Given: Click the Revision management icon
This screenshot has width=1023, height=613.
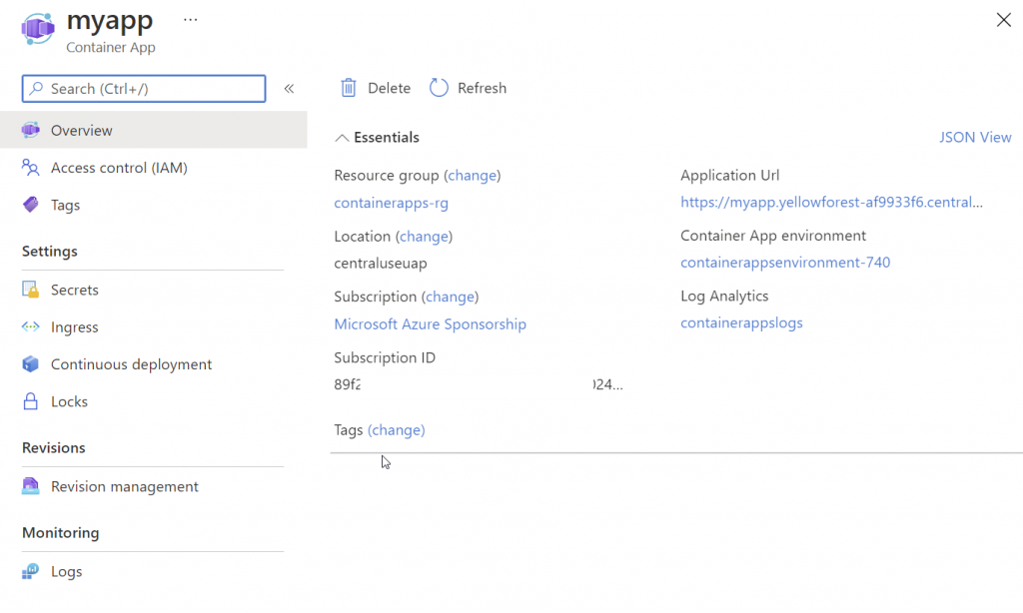Looking at the screenshot, I should (31, 486).
